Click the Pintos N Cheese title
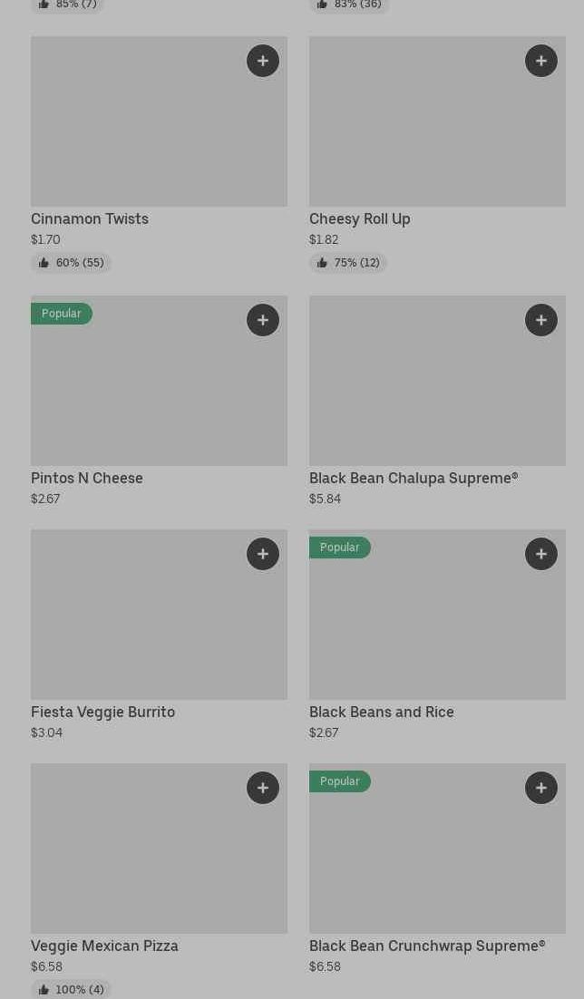This screenshot has width=584, height=999. click(x=87, y=478)
